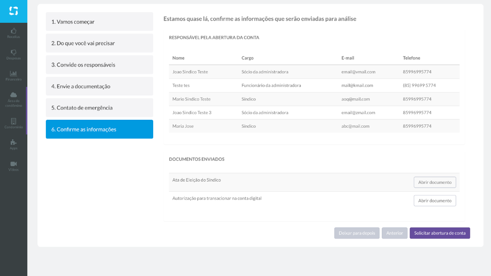Screen dimensions: 491x276
Task: Select the Joao Sindico Teste table row
Action: [x=314, y=72]
